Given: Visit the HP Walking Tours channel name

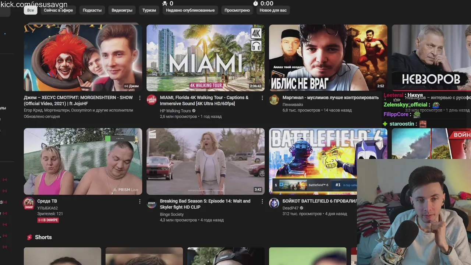Looking at the screenshot, I should pyautogui.click(x=175, y=111).
